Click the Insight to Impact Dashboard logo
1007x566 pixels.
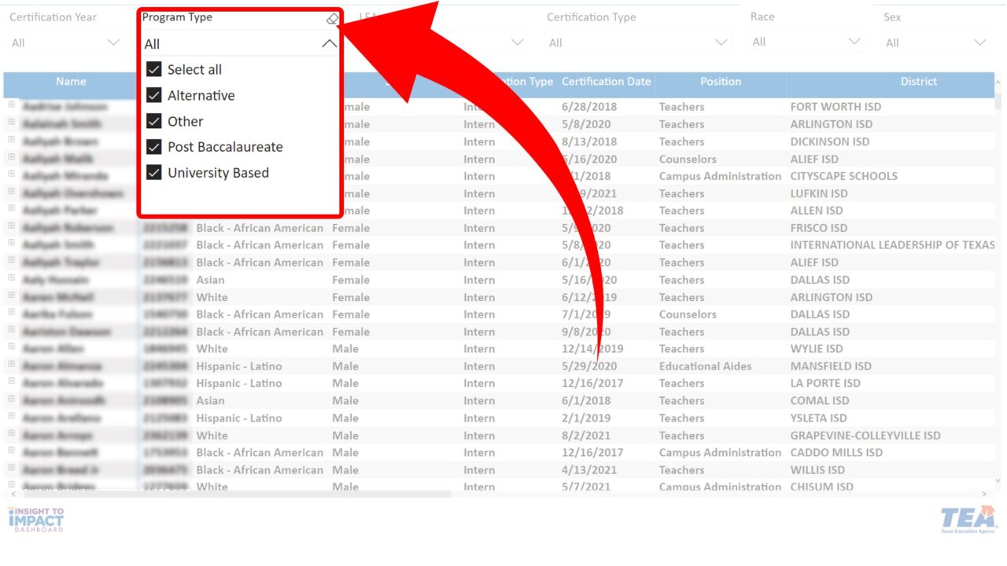coord(36,520)
